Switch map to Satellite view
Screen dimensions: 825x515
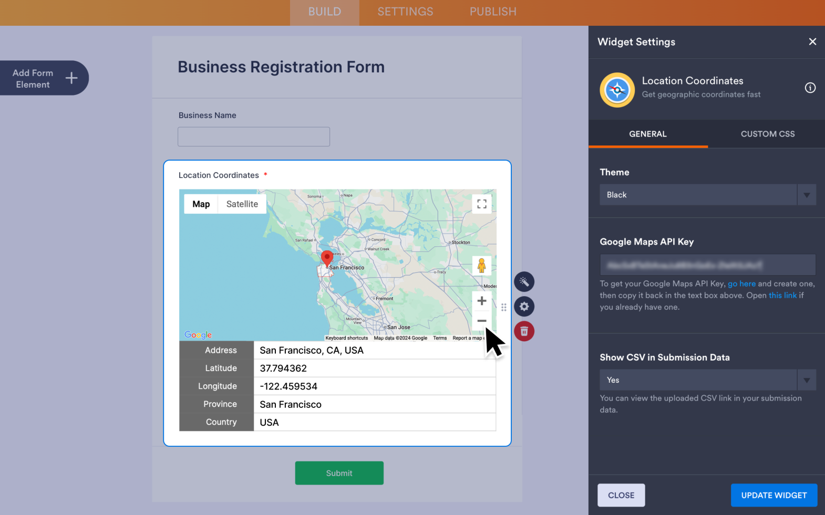(x=242, y=204)
